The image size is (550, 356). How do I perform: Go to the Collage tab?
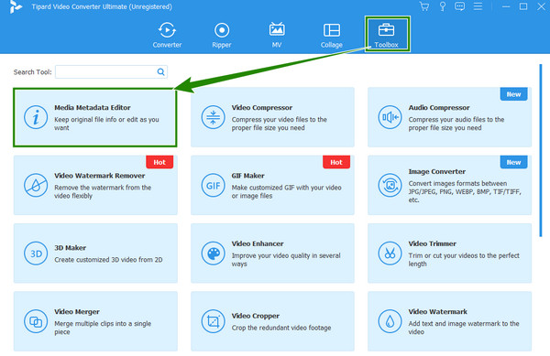coord(332,35)
